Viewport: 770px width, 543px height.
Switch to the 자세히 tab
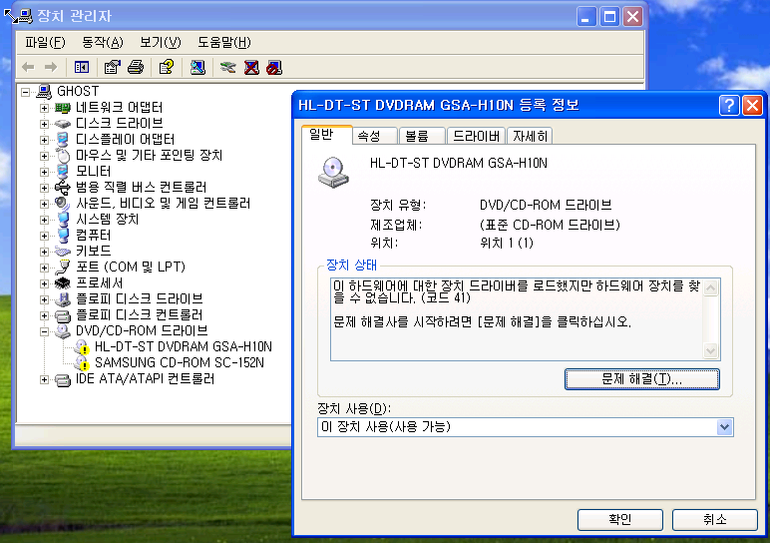point(530,136)
